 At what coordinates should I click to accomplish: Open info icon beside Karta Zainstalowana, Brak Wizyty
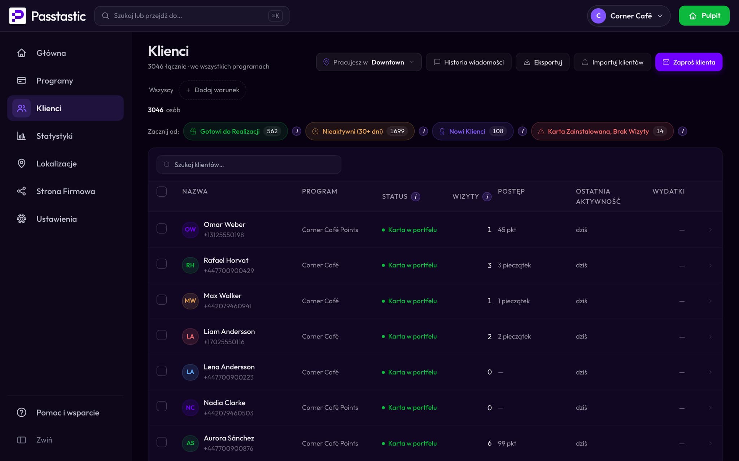682,131
